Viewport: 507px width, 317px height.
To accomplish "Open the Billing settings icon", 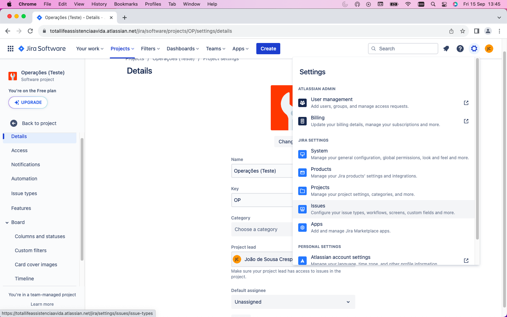I will [x=302, y=121].
